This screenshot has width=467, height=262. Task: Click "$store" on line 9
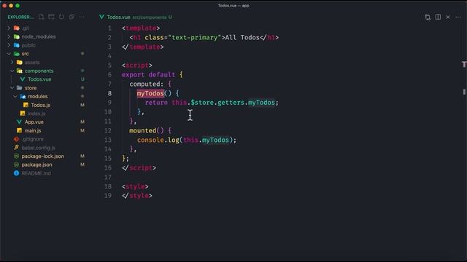tap(202, 103)
